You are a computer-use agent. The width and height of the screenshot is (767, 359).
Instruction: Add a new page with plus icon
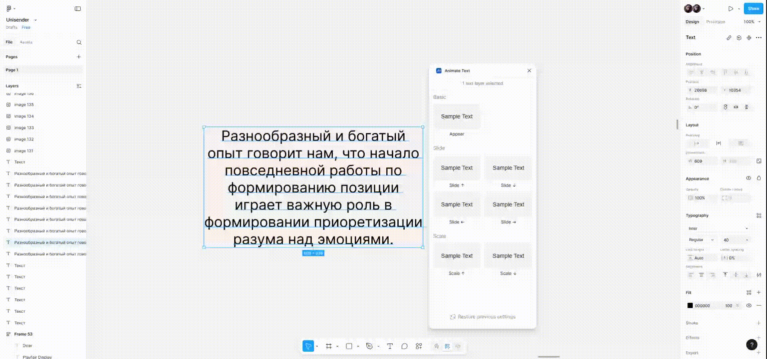[79, 57]
